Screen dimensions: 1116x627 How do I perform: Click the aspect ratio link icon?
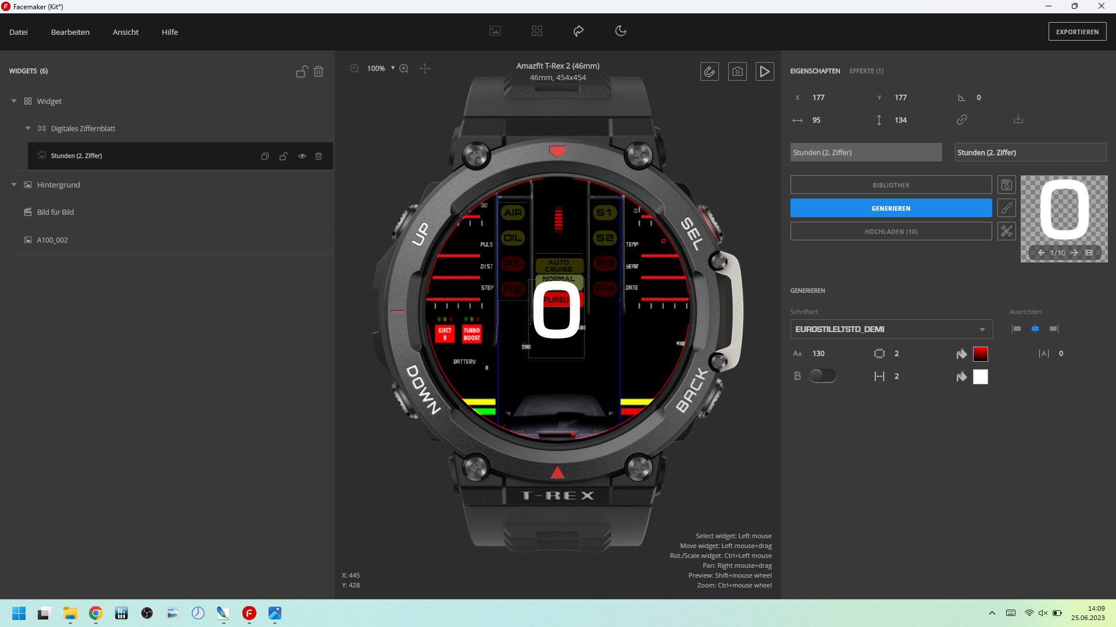tap(962, 120)
